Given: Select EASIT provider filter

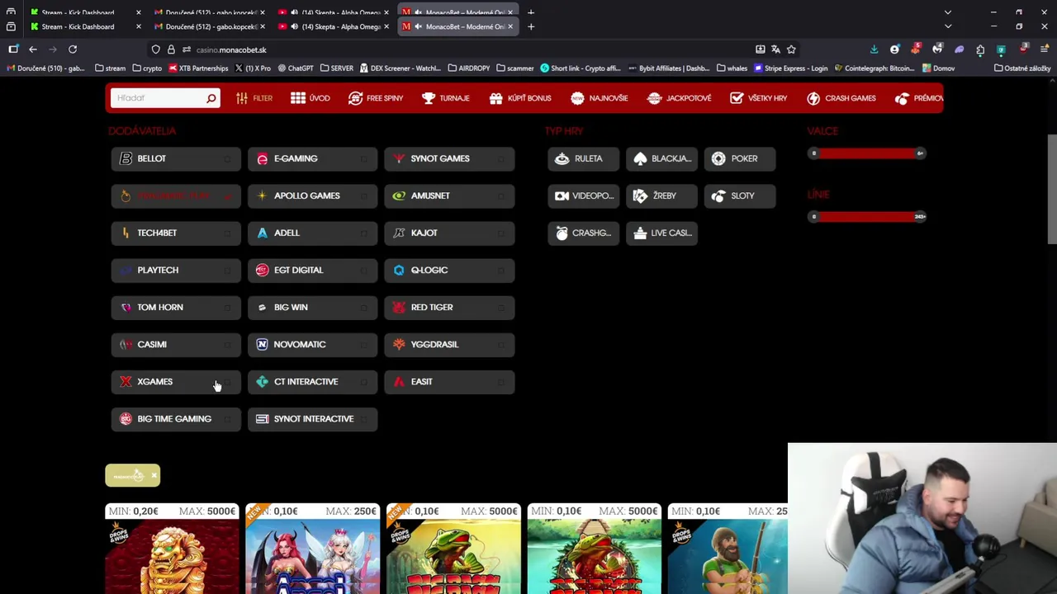Looking at the screenshot, I should click(449, 382).
